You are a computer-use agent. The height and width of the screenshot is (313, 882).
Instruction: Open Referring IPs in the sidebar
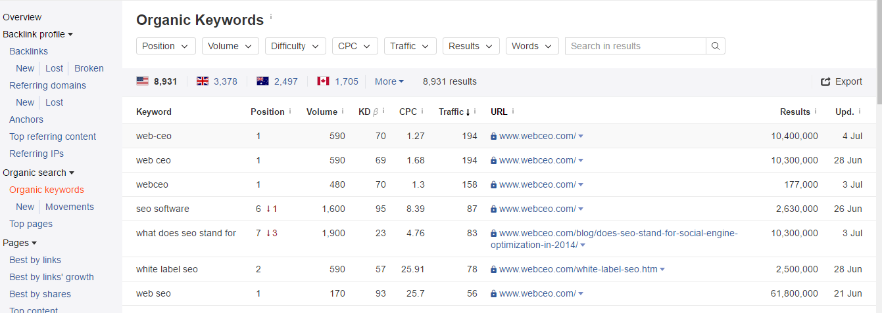click(37, 154)
